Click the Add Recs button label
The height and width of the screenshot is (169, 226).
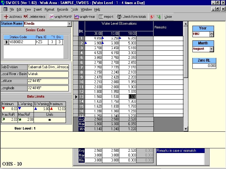click(x=15, y=17)
